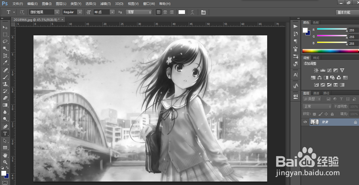Open the Character panel icon
The height and width of the screenshot is (185, 359).
pos(296,75)
